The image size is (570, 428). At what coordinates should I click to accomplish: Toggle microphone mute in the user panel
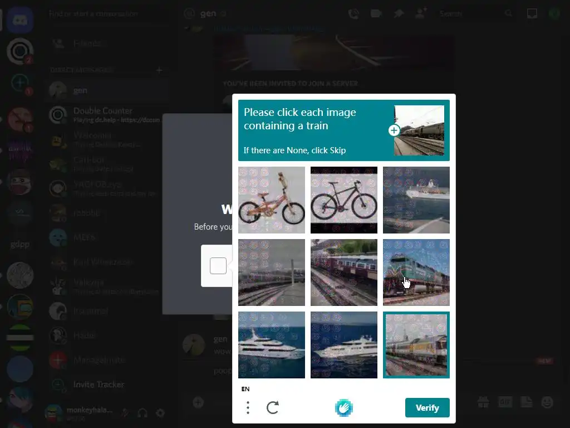tap(125, 413)
